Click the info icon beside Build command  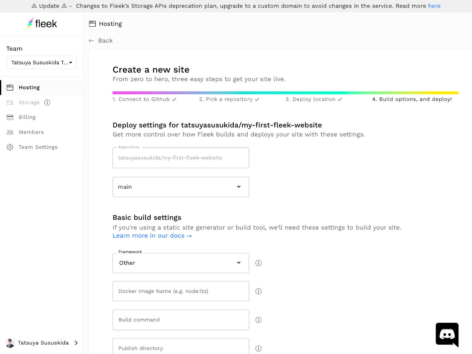tap(259, 320)
